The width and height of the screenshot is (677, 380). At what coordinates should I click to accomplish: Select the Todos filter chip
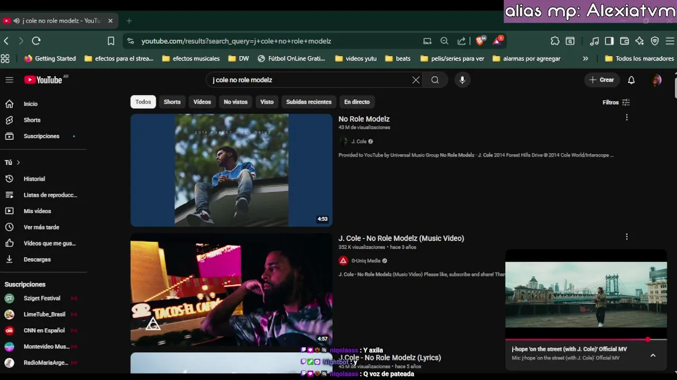tap(143, 102)
